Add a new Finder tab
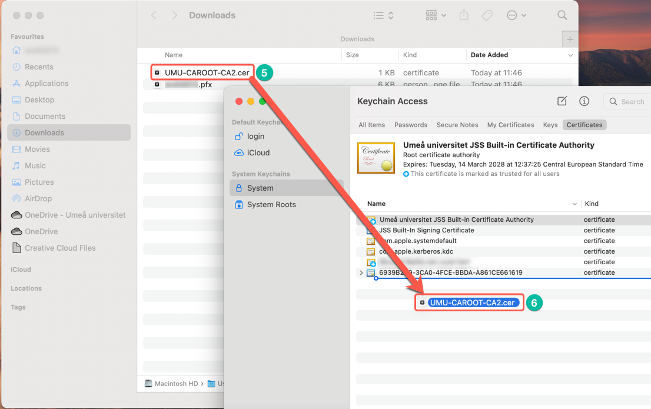Screen dimensions: 651x409 coord(570,39)
